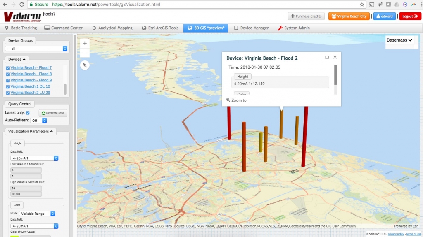Uncheck Virginia Beach 2 LU 29 checkbox
The image size is (423, 237).
pyautogui.click(x=7, y=93)
